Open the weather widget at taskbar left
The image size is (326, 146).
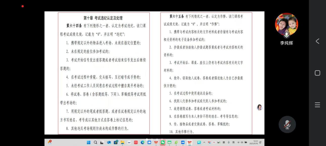50,142
